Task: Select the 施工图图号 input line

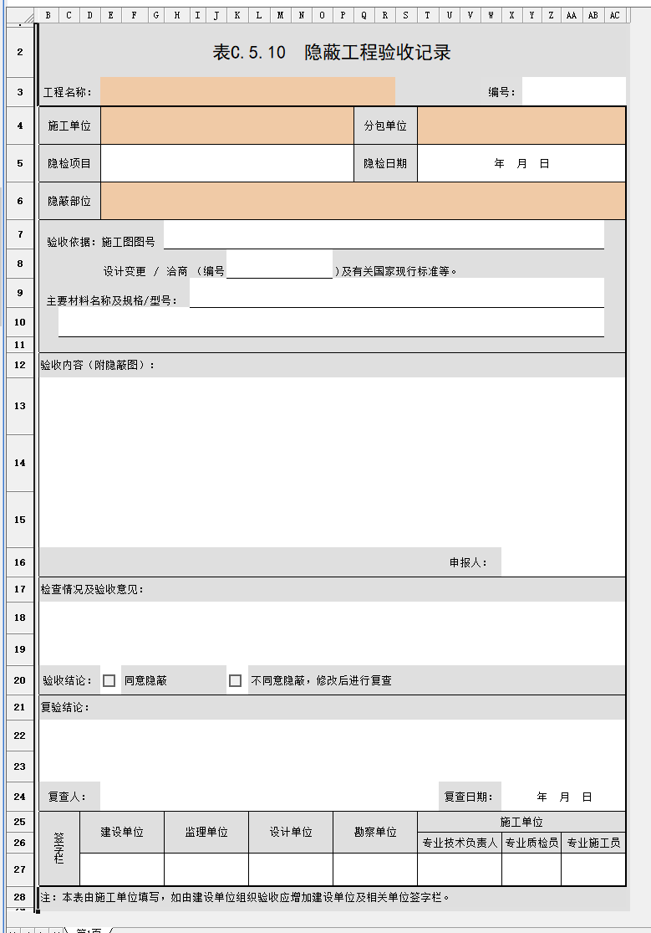Action: (384, 235)
